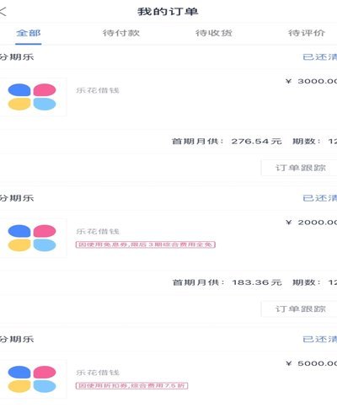This screenshot has height=408, width=337.
Task: Click 订单跟踪 on the 183.36元 order
Action: point(300,309)
